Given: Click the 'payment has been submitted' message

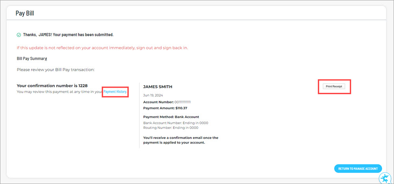Looking at the screenshot, I should [68, 35].
